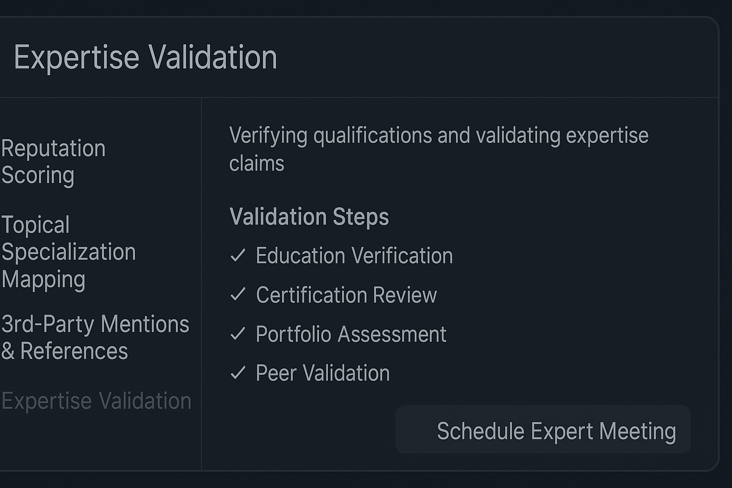This screenshot has height=488, width=732.
Task: Select the Peer Validation step label
Action: point(323,373)
